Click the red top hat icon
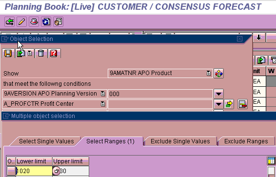 point(34,22)
